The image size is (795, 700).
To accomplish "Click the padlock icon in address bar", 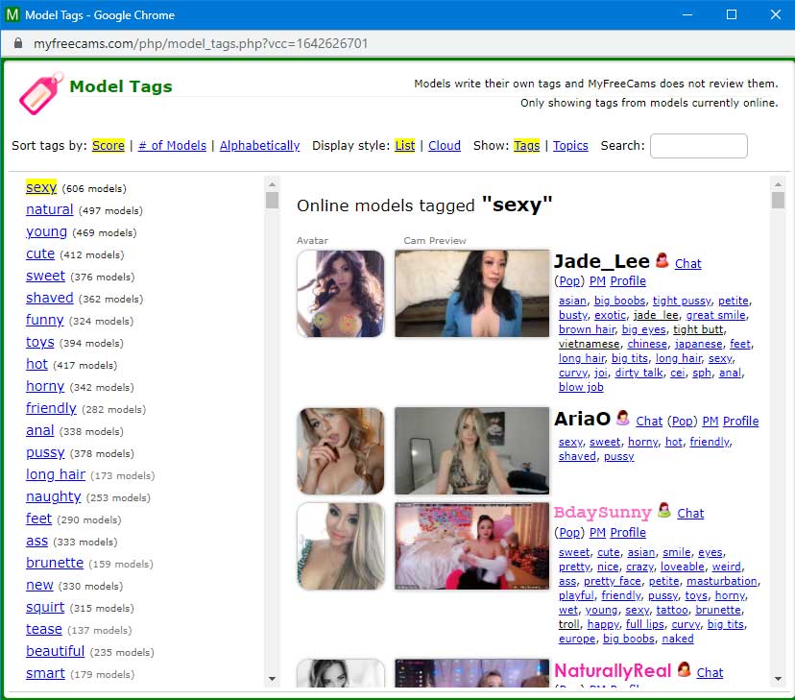I will (17, 44).
